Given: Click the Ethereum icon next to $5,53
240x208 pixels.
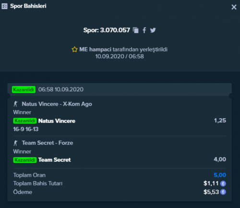Looking at the screenshot, I should point(223,192).
